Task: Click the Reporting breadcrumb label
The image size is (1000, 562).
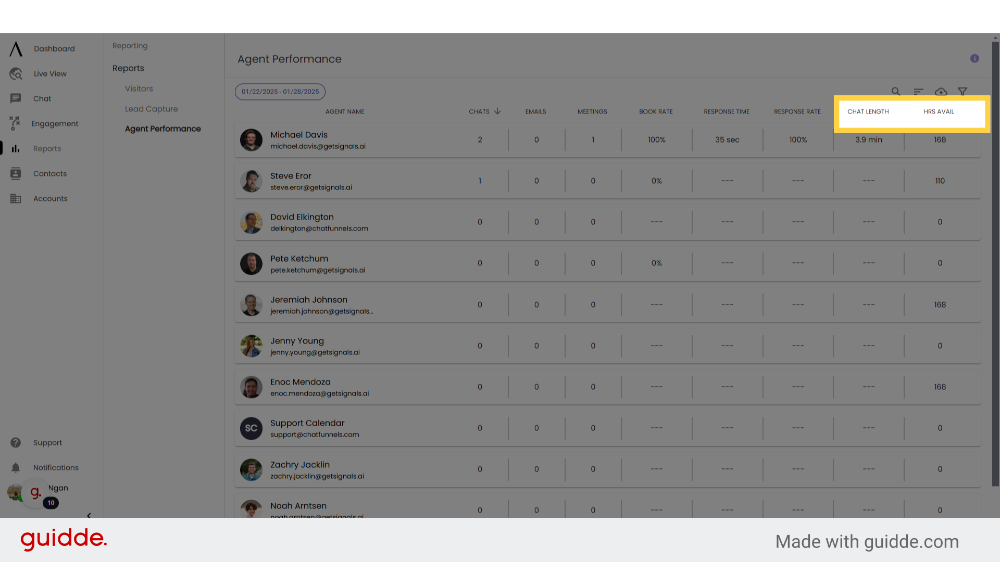Action: coord(130,46)
